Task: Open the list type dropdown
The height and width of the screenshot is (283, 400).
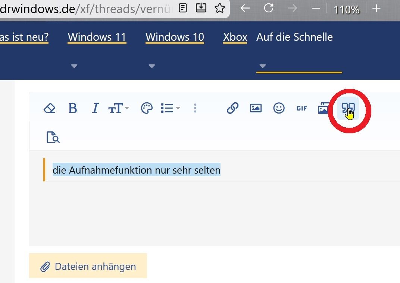Action: click(170, 109)
